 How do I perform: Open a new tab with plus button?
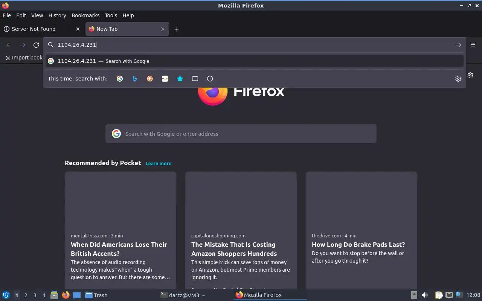pos(177,29)
